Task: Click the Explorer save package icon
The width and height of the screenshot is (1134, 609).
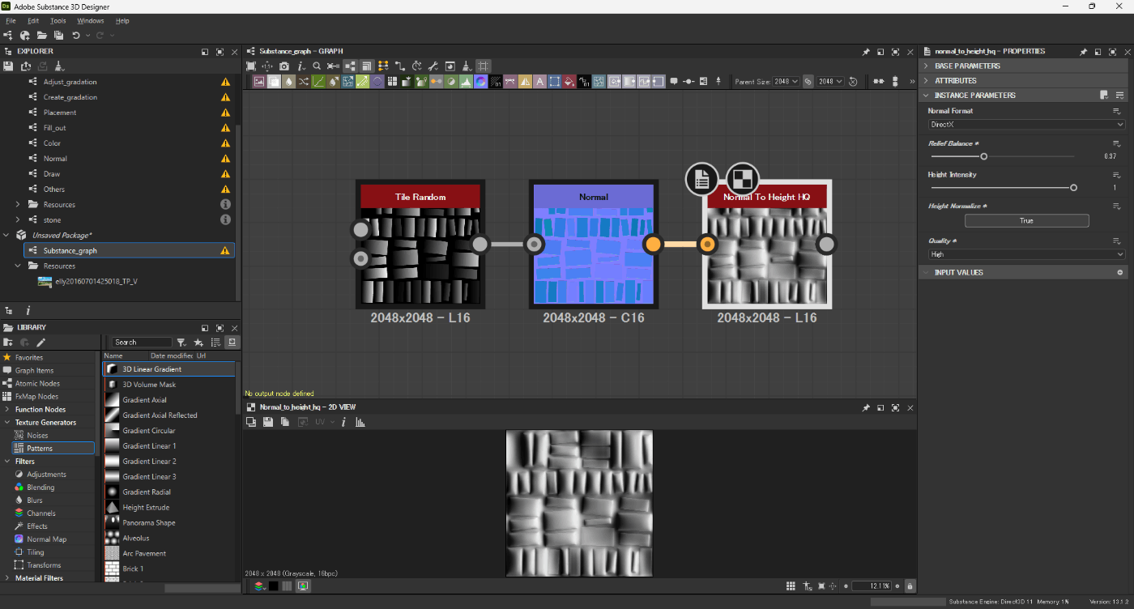Action: click(8, 66)
